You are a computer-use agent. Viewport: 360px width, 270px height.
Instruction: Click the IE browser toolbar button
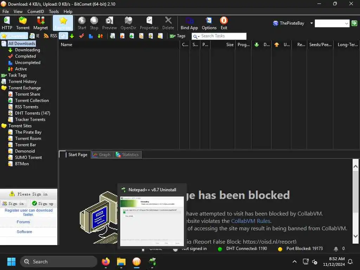[x=35, y=36]
